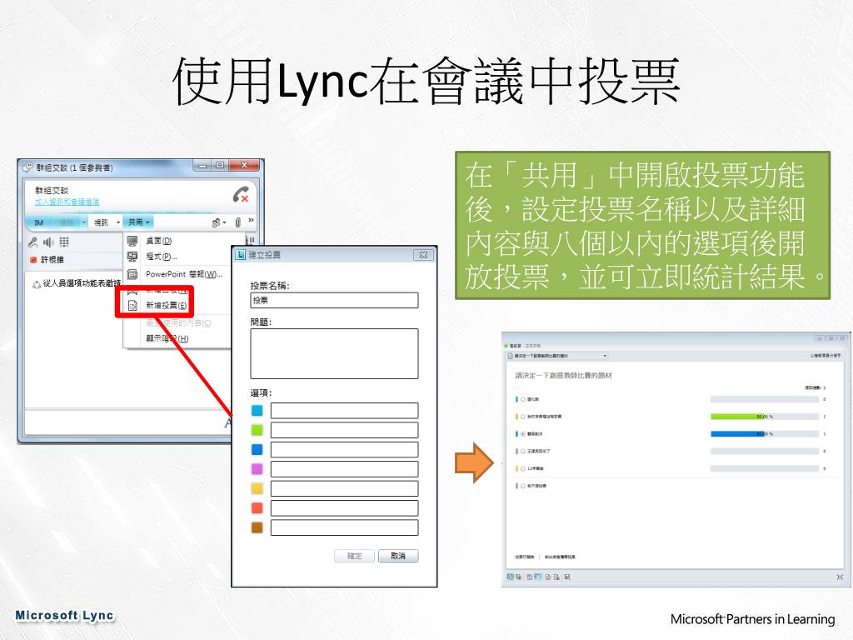Select the radio option with the yellow marker
Screen dimensions: 853x640
523,468
